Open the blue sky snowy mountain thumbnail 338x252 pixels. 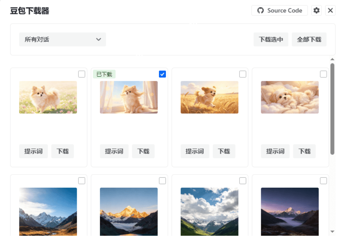tap(48, 212)
